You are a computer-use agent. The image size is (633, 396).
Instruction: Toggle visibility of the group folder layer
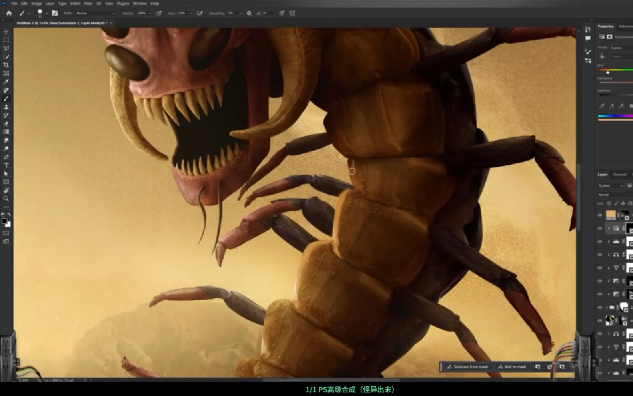coord(599,307)
